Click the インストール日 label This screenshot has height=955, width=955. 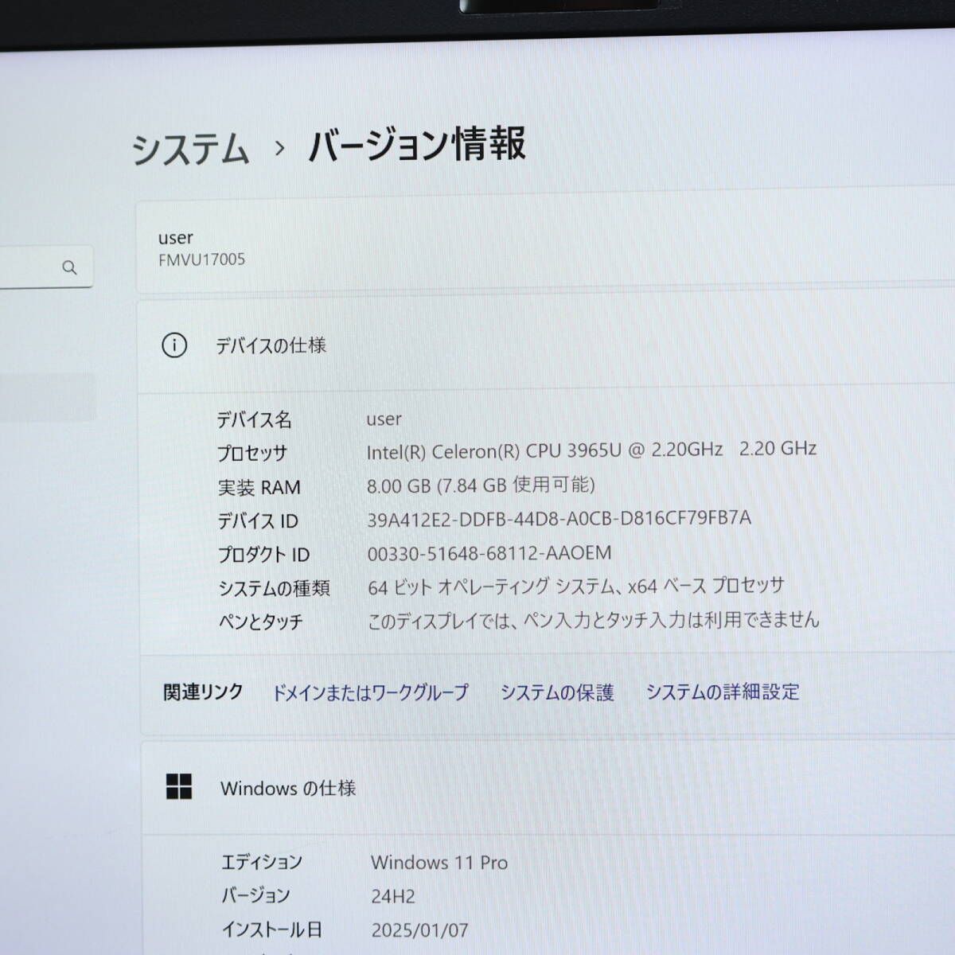pos(272,930)
